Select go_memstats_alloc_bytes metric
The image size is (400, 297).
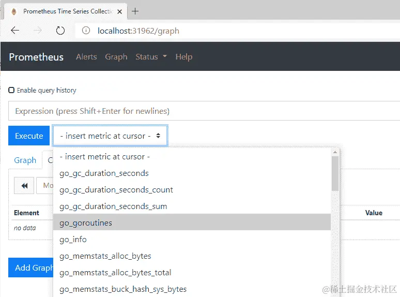pyautogui.click(x=192, y=256)
